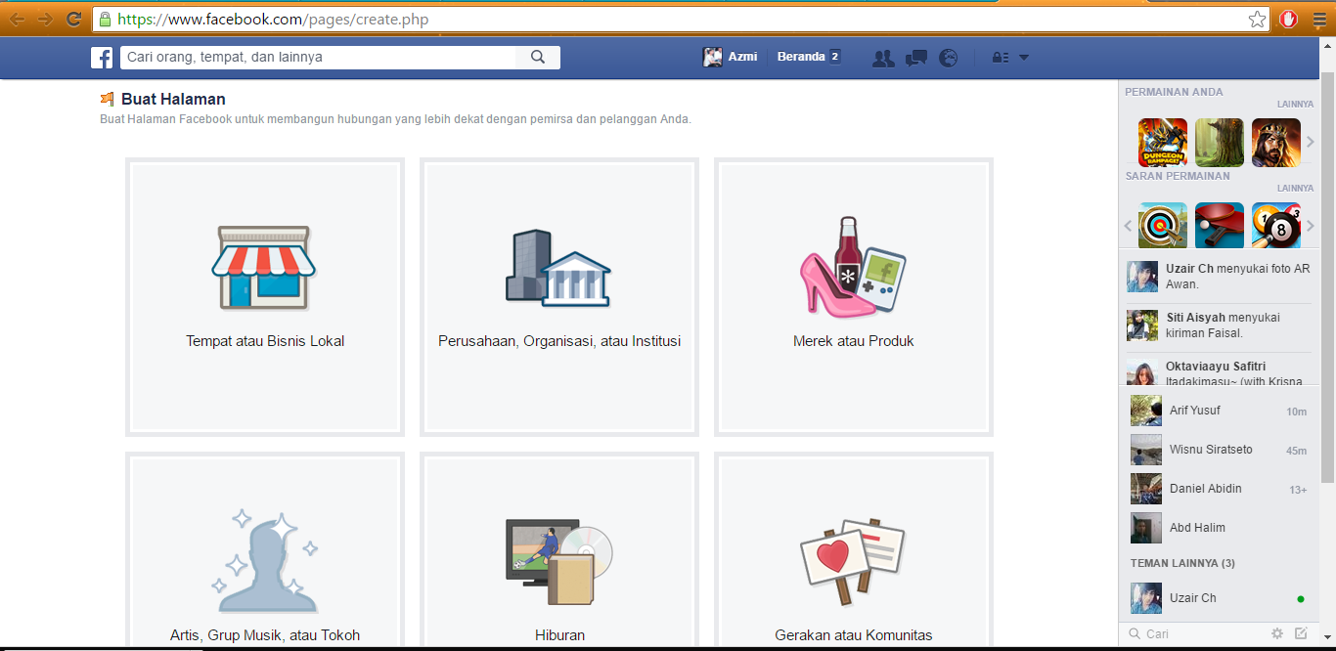
Task: Click browser forward arrow button
Action: click(x=45, y=19)
